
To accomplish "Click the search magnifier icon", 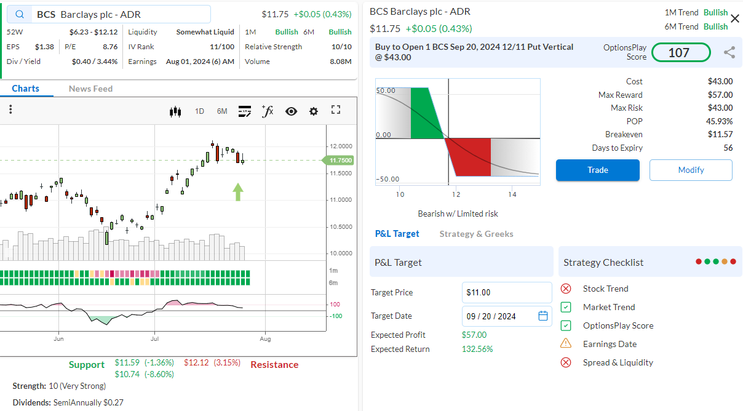I will click(20, 14).
